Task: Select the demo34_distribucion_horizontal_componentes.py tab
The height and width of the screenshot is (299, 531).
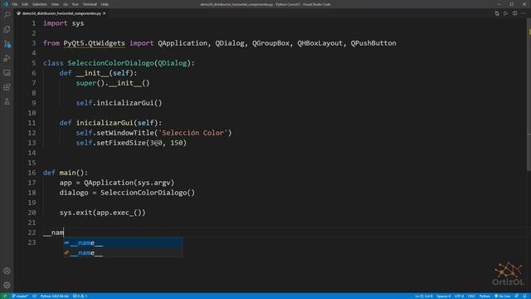Action: click(x=61, y=13)
